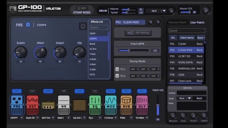
Task: Select COMP in Effects List
Action: click(98, 33)
